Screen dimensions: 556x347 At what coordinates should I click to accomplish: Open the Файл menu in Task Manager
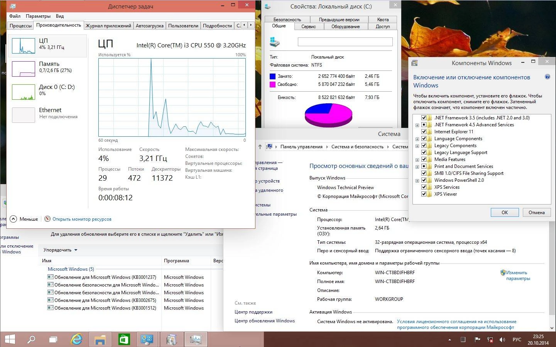(x=15, y=16)
